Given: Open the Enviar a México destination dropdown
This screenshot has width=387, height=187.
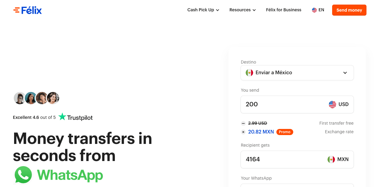Looking at the screenshot, I should point(297,73).
